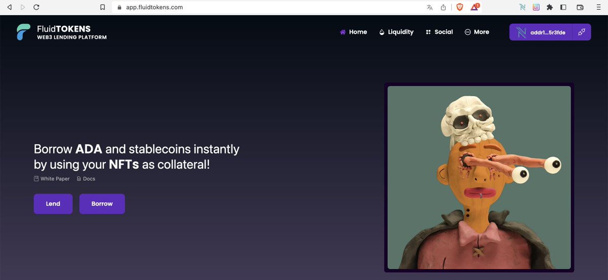Click the browser forward arrow

23,8
